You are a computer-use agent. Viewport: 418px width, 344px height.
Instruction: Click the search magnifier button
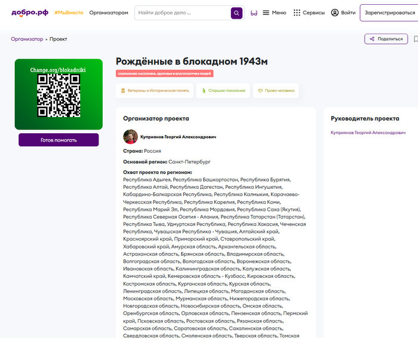236,13
